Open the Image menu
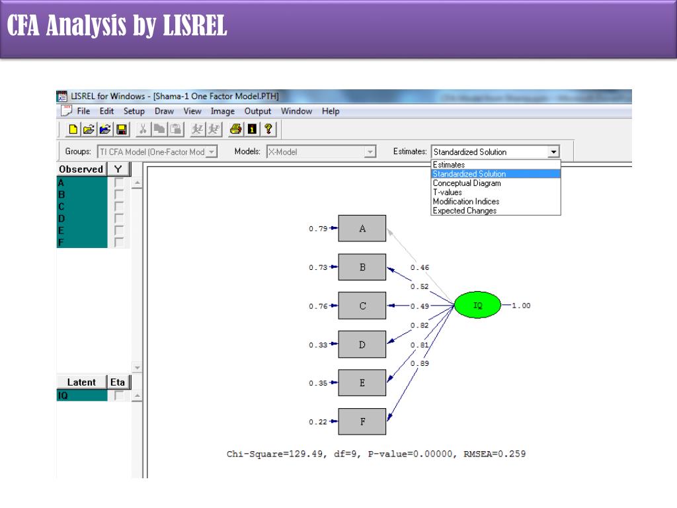 [x=223, y=111]
